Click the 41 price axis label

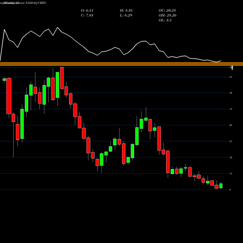(x=231, y=77)
